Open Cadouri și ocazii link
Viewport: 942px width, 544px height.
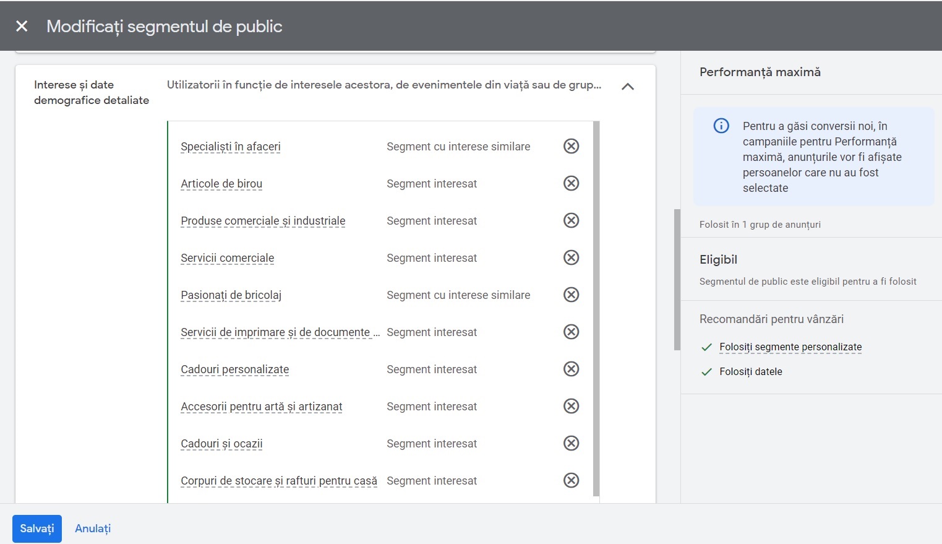coord(221,444)
